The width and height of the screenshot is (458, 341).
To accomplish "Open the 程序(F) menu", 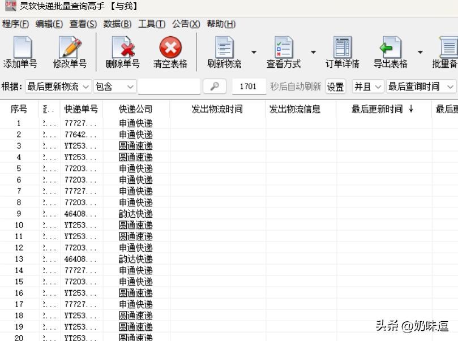I will [x=15, y=24].
